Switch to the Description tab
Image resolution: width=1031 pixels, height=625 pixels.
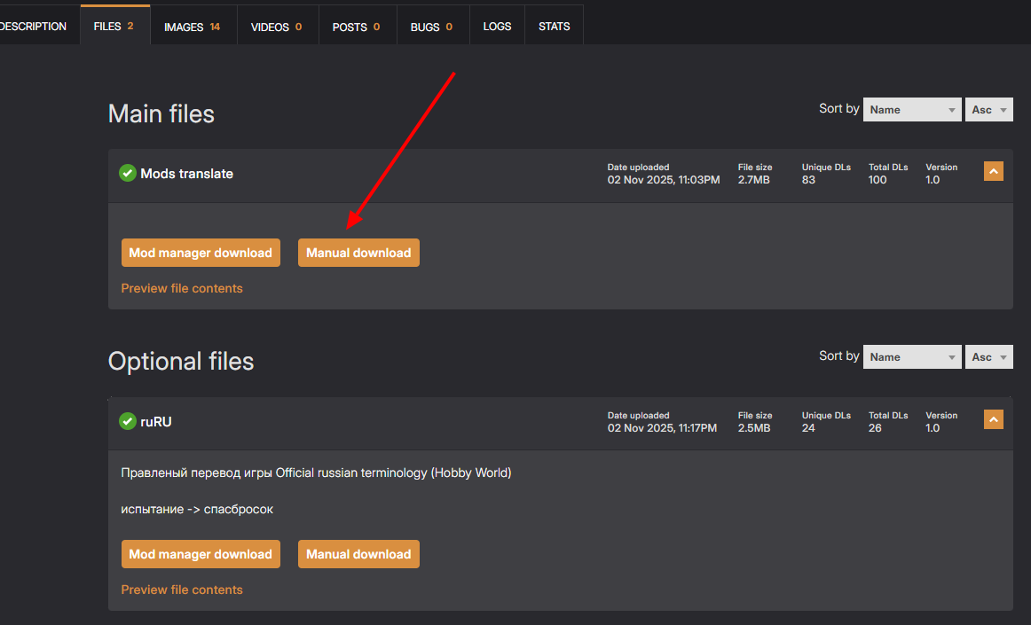pyautogui.click(x=34, y=27)
